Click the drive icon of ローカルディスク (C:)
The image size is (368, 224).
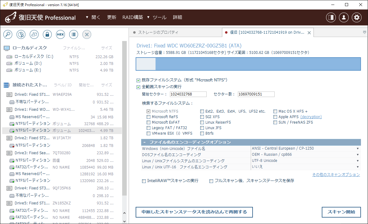pos(9,57)
